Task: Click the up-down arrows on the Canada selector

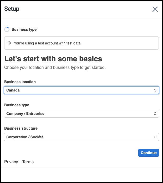Action: (x=155, y=90)
